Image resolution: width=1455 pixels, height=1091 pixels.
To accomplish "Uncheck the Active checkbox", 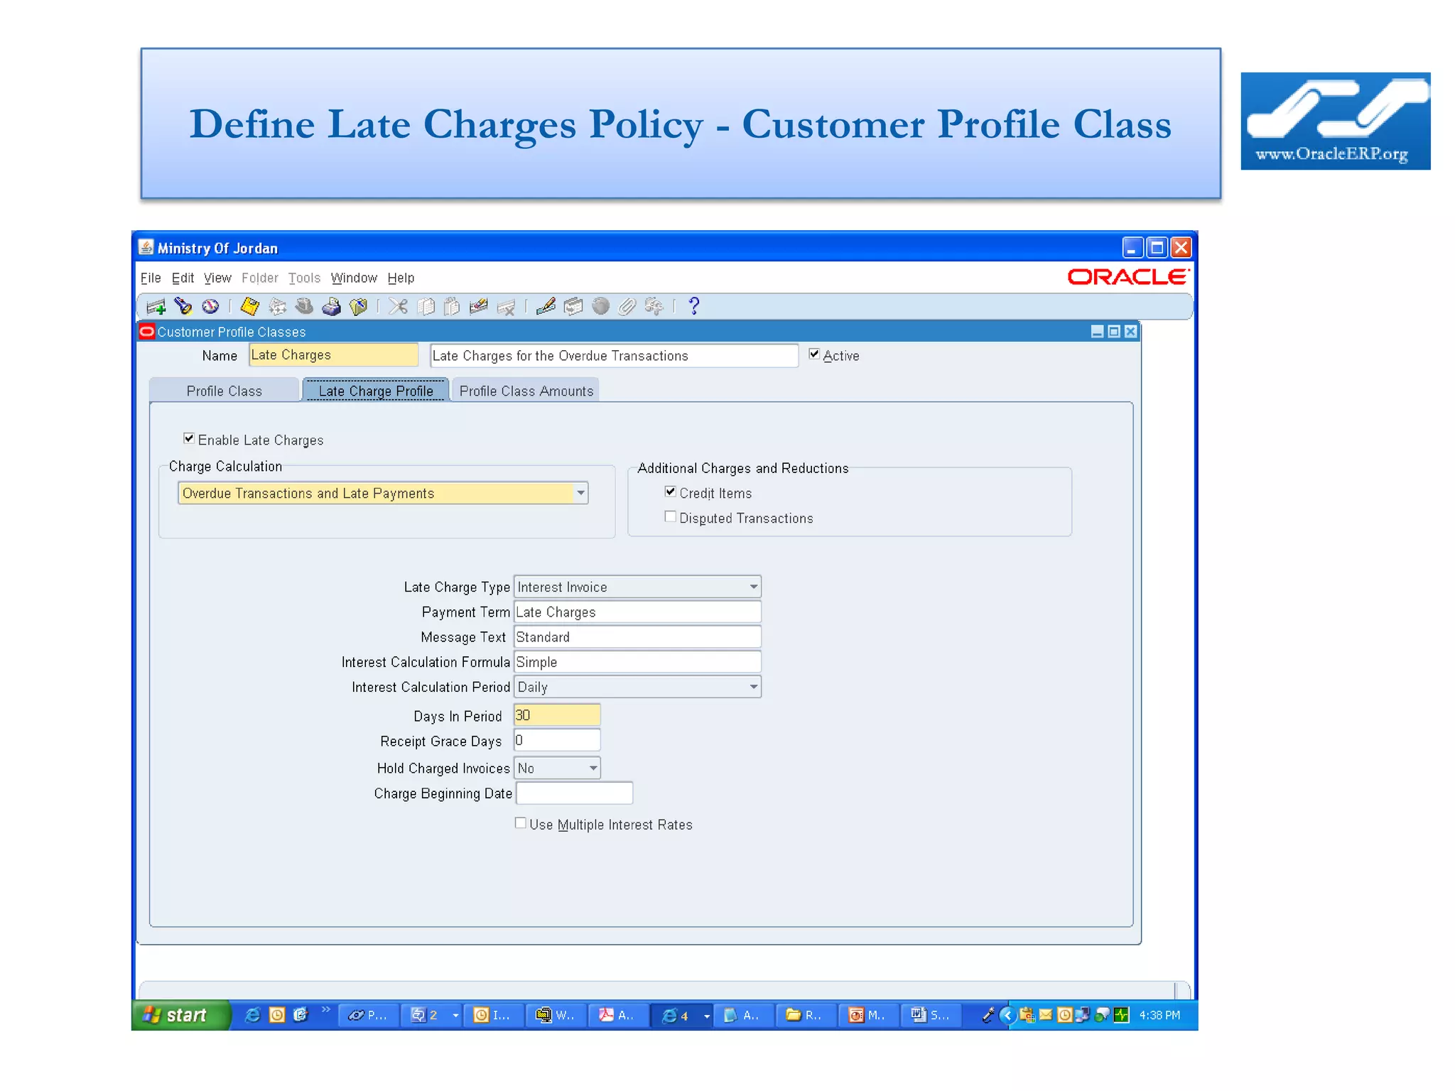I will 814,354.
